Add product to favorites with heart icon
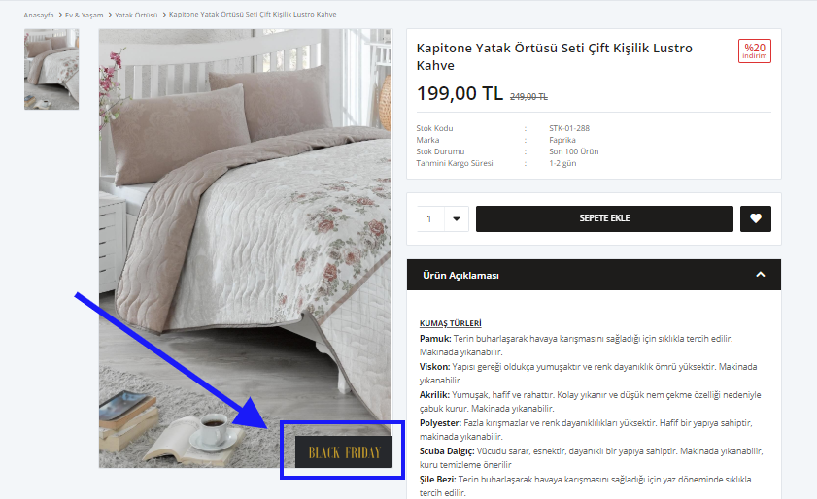The image size is (817, 499). (756, 218)
